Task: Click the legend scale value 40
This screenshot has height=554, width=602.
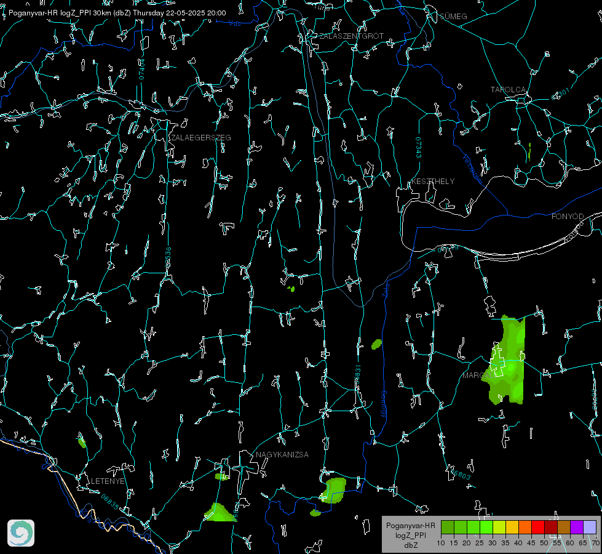Action: point(518,543)
